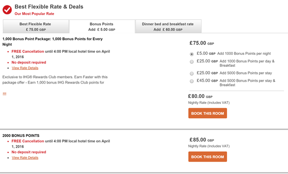
Task: Book the £80.00 nightly rate room
Action: coord(207,113)
